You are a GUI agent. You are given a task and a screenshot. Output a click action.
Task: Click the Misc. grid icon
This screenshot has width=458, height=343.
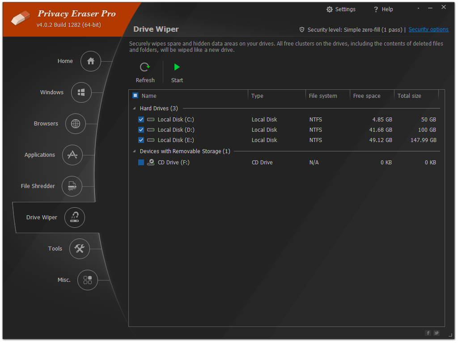point(88,280)
